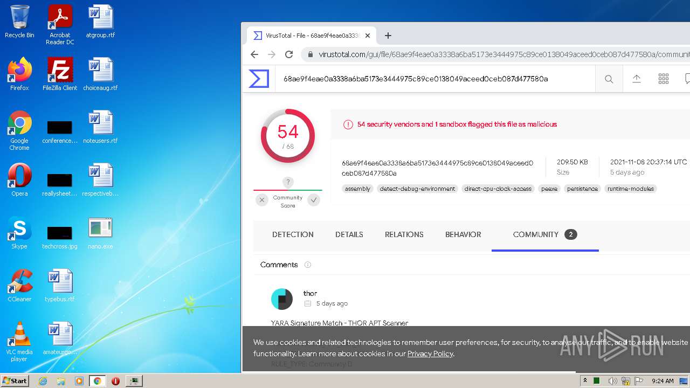The height and width of the screenshot is (388, 690).
Task: Close the VirusTotal browser tab
Action: 368,36
